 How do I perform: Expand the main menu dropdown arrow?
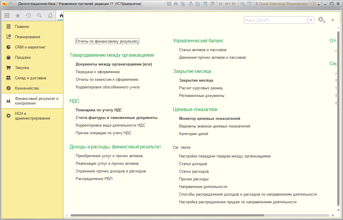[11, 4]
